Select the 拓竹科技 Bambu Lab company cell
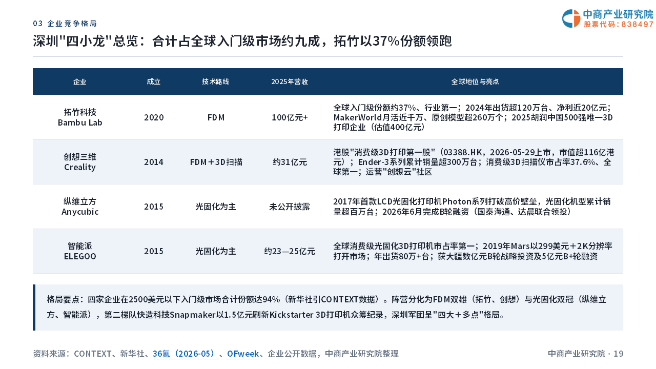656x369 pixels. click(x=80, y=117)
